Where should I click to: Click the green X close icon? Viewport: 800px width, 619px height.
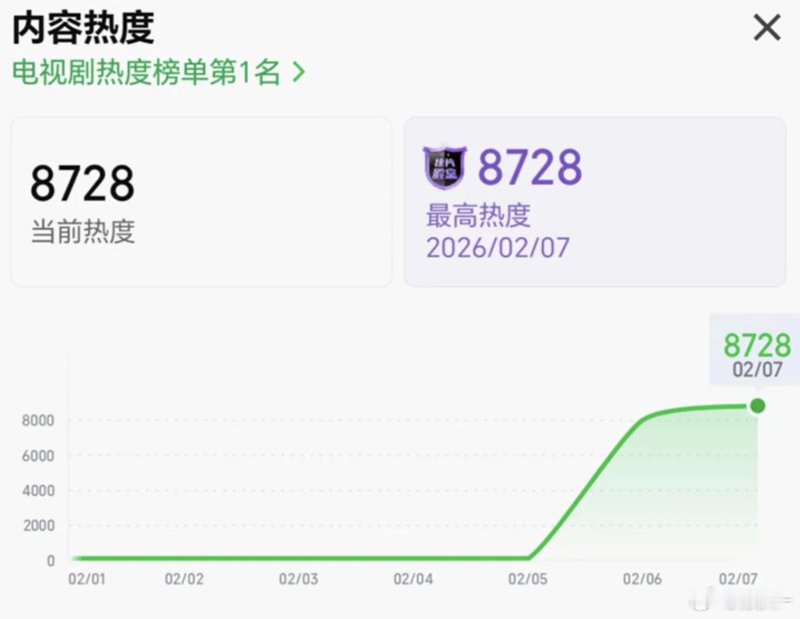coord(766,27)
